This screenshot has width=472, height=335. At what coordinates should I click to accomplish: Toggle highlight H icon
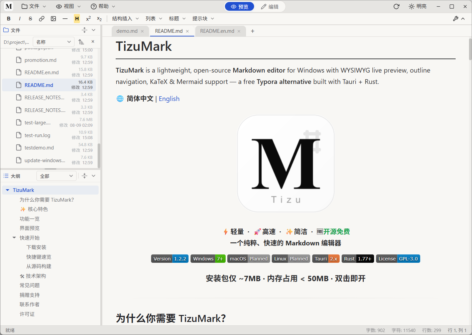click(x=77, y=19)
